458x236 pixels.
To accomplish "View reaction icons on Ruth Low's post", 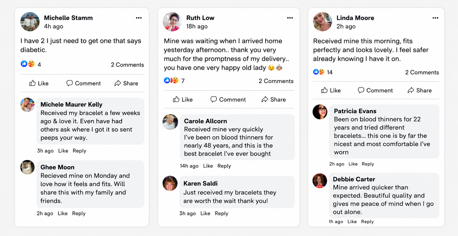I will click(171, 81).
